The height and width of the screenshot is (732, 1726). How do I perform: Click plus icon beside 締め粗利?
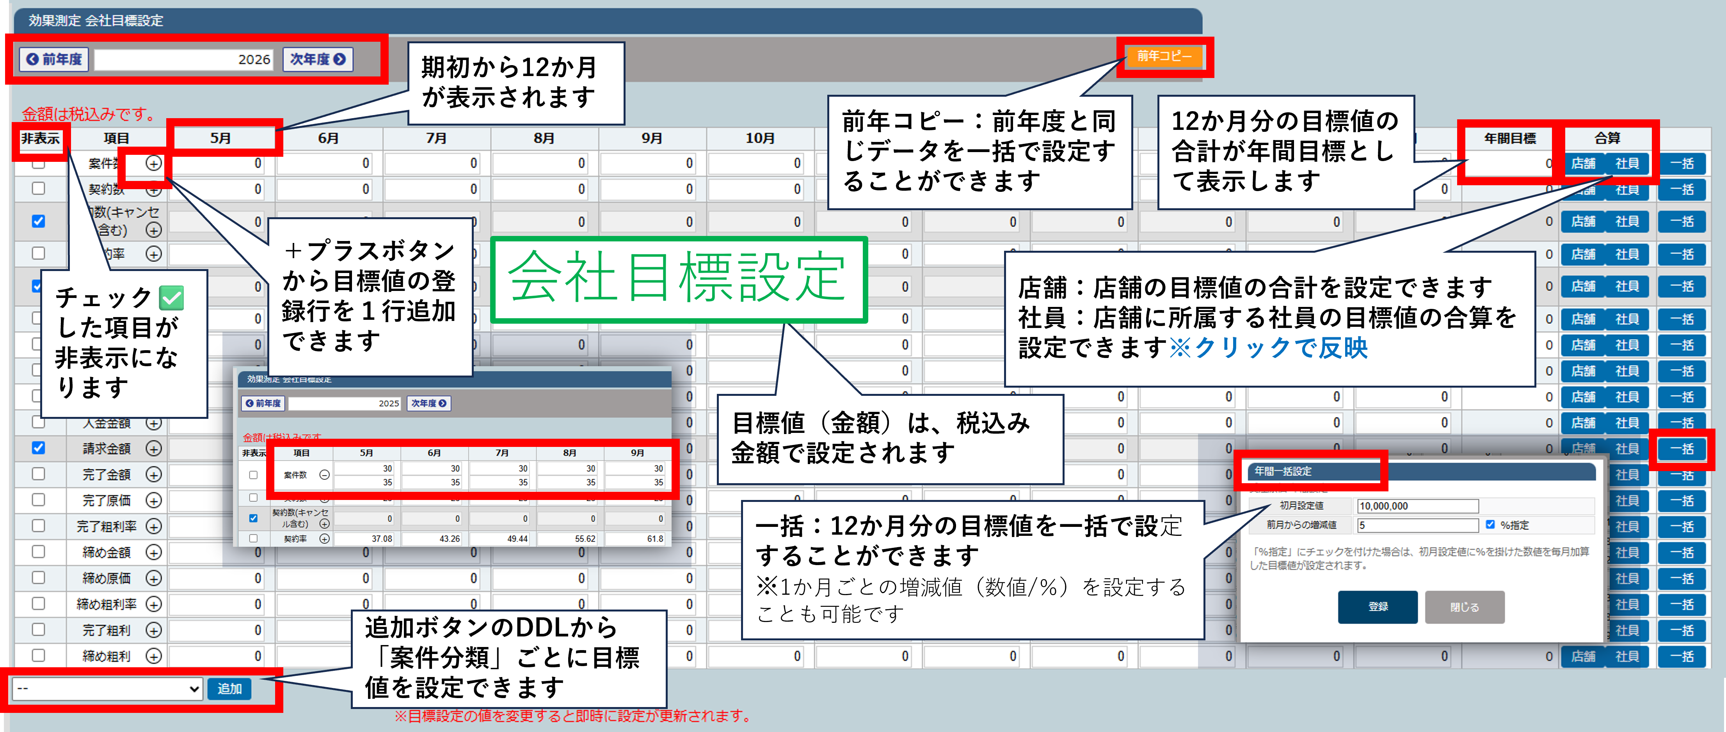153,656
